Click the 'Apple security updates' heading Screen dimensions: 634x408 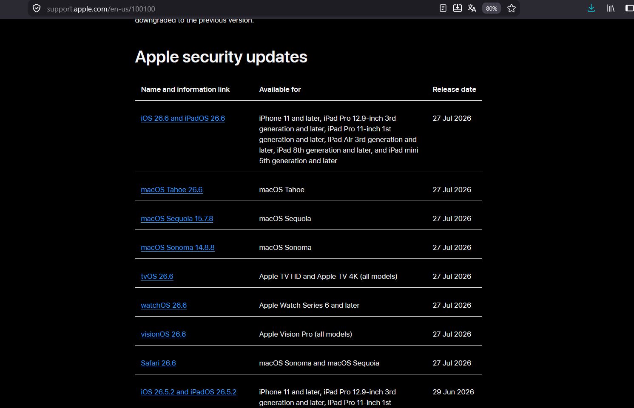pyautogui.click(x=221, y=57)
